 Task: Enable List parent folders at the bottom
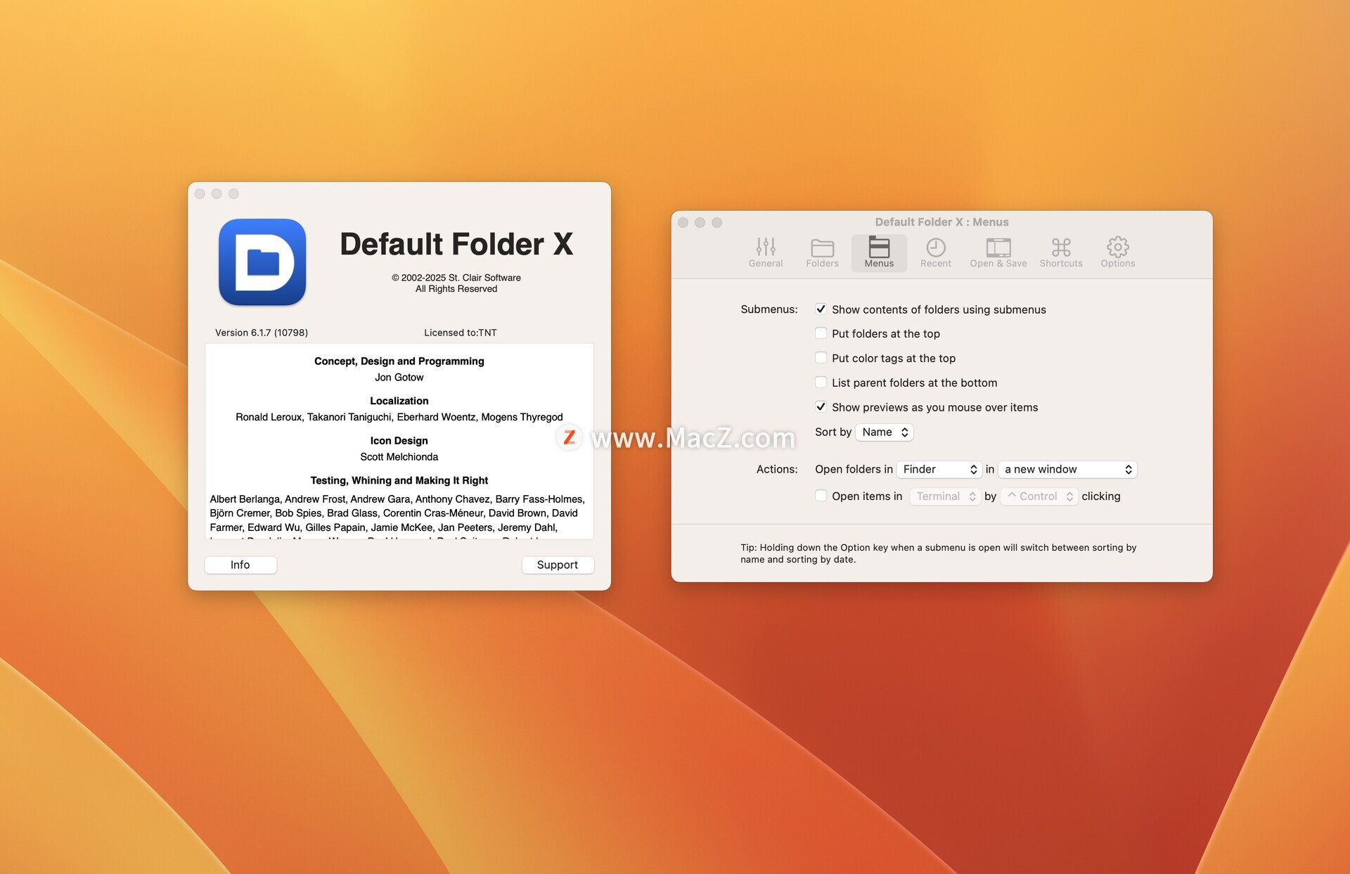coord(821,383)
